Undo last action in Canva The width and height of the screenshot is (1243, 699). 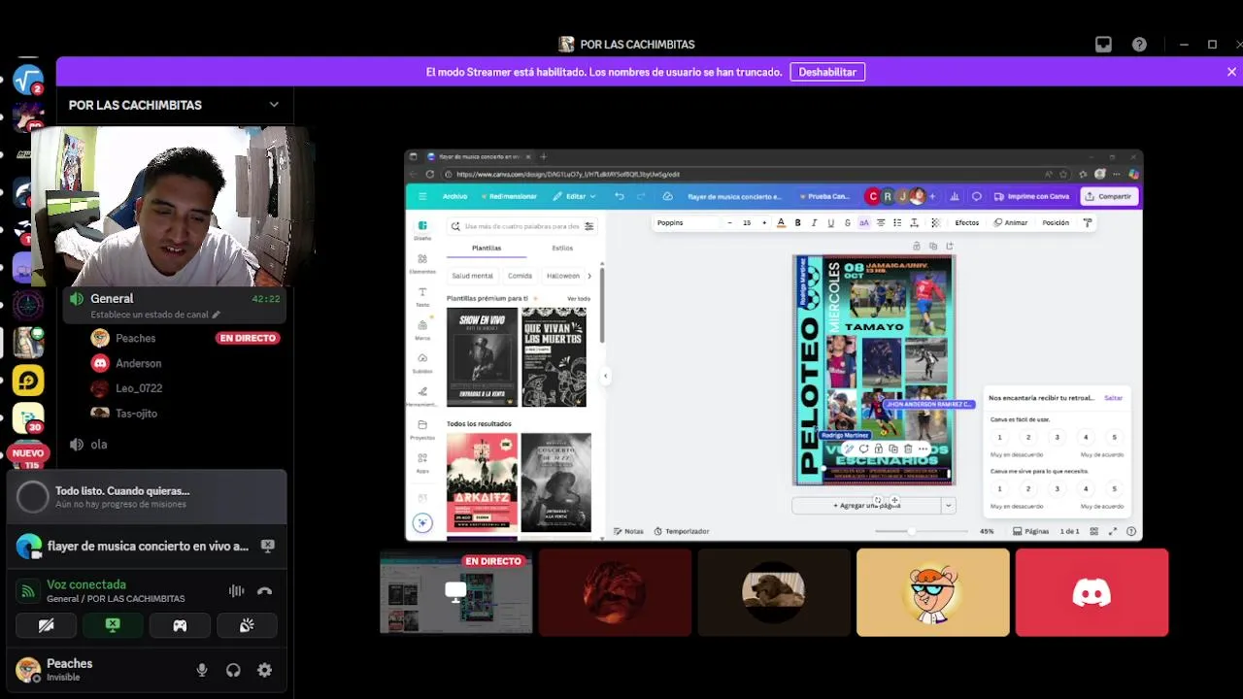click(x=620, y=196)
